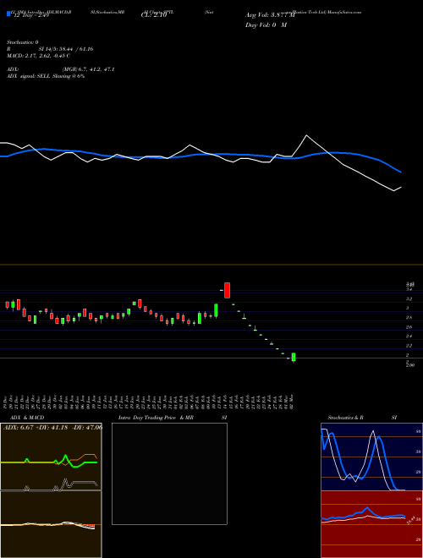Click the ADX indicator chart panel

51,457
